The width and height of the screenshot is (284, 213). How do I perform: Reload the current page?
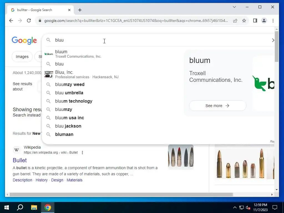(29, 21)
